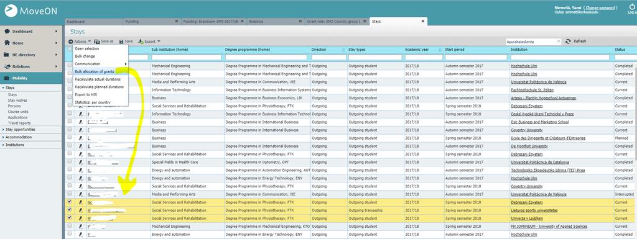Expand the Accommodation section
This screenshot has height=239, width=637.
click(x=31, y=137)
